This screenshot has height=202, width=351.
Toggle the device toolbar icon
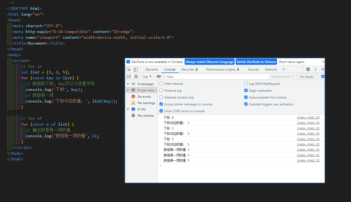[136, 70]
